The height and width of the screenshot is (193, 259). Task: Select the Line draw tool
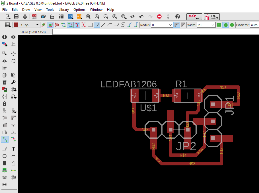[x=5, y=149]
